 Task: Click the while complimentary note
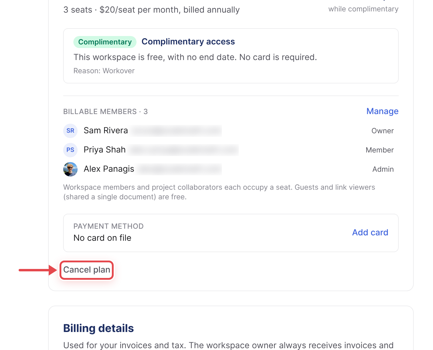(x=363, y=9)
